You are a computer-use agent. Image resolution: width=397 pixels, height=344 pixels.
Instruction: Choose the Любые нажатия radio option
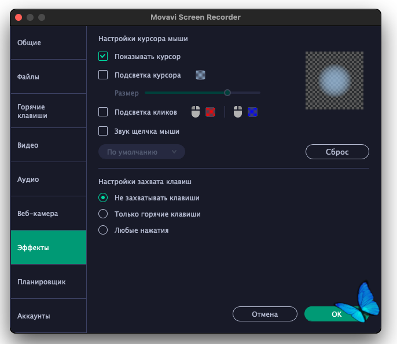(104, 230)
